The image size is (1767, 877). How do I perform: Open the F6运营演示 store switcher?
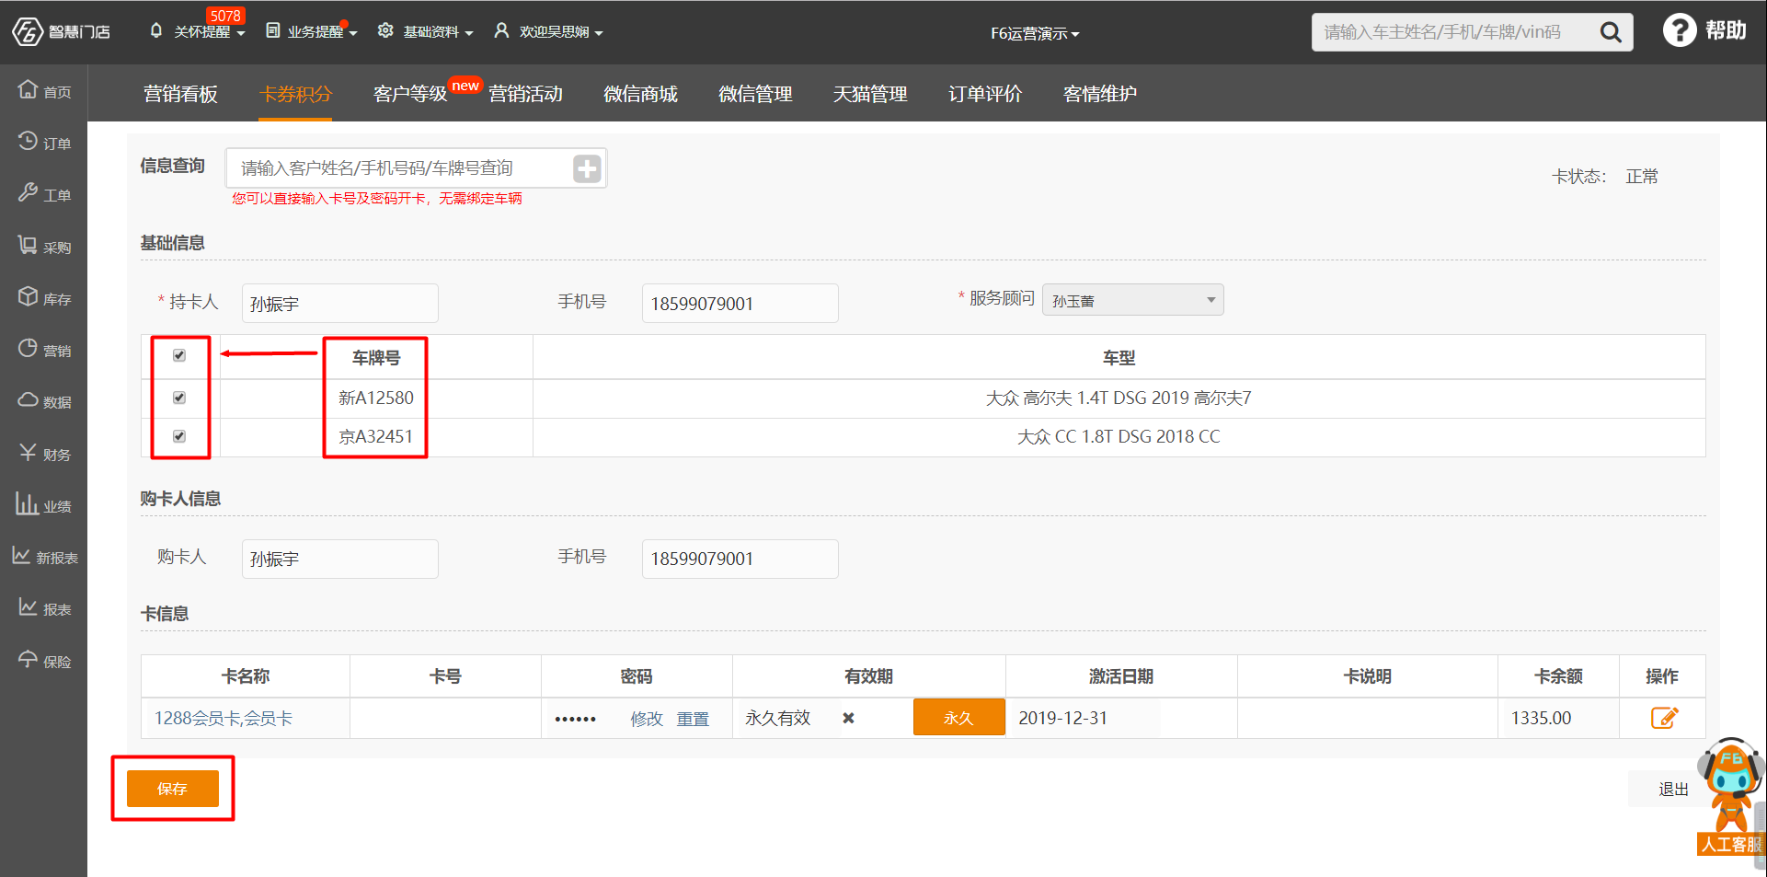point(1035,33)
